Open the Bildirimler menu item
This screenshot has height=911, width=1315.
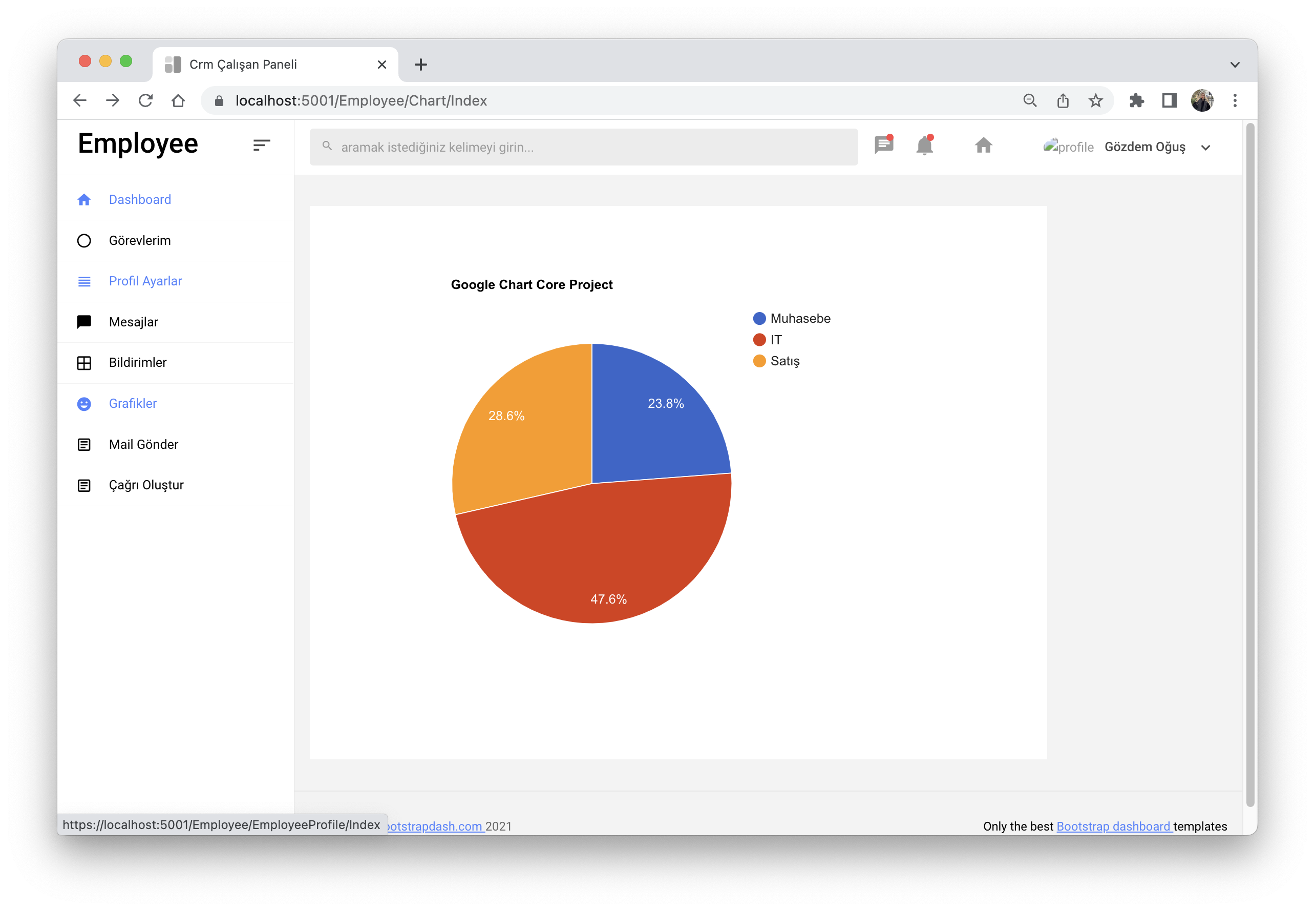point(176,363)
